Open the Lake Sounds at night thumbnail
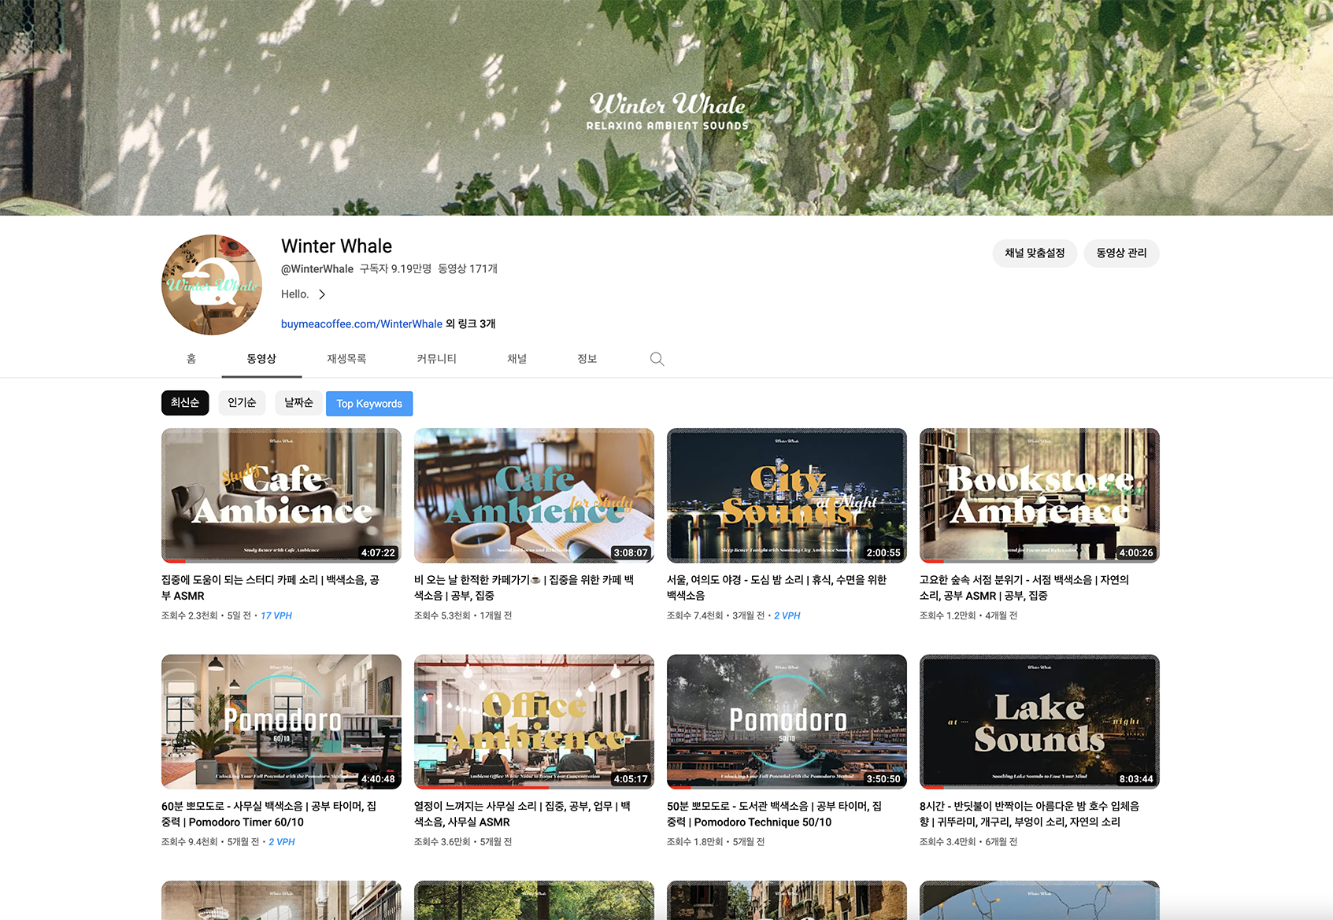The width and height of the screenshot is (1333, 920). tap(1039, 722)
